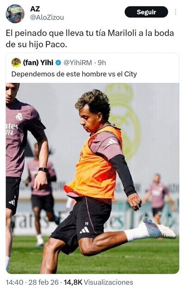The image size is (185, 290).
Task: Click the blue verified badge
Action: point(58,63)
